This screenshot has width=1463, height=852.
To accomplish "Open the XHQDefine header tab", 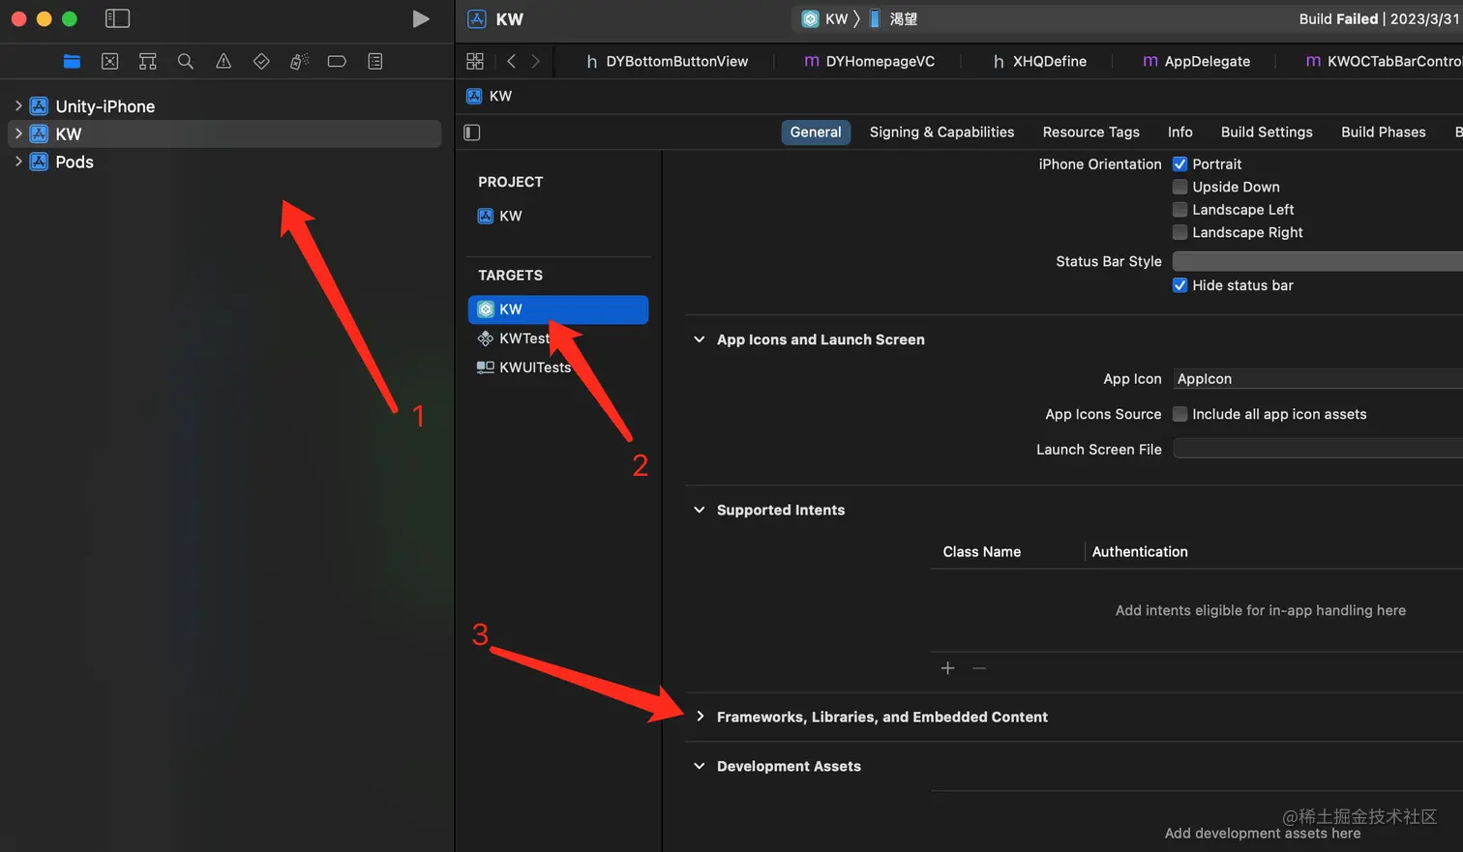I will coord(1039,61).
